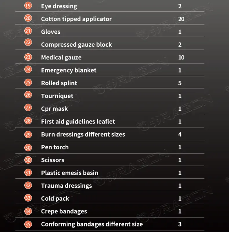The image size is (229, 232).
Task: Click the orange number 26 badge
Action: click(x=28, y=95)
